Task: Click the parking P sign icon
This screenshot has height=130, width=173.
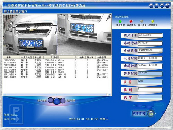Action: tap(16, 114)
